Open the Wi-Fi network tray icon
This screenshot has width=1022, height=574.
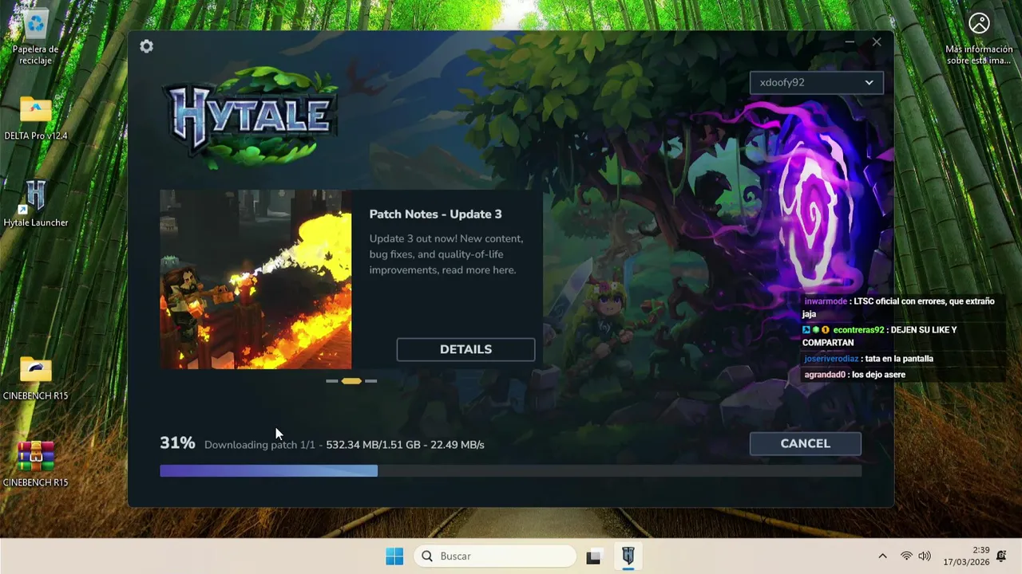pos(906,556)
